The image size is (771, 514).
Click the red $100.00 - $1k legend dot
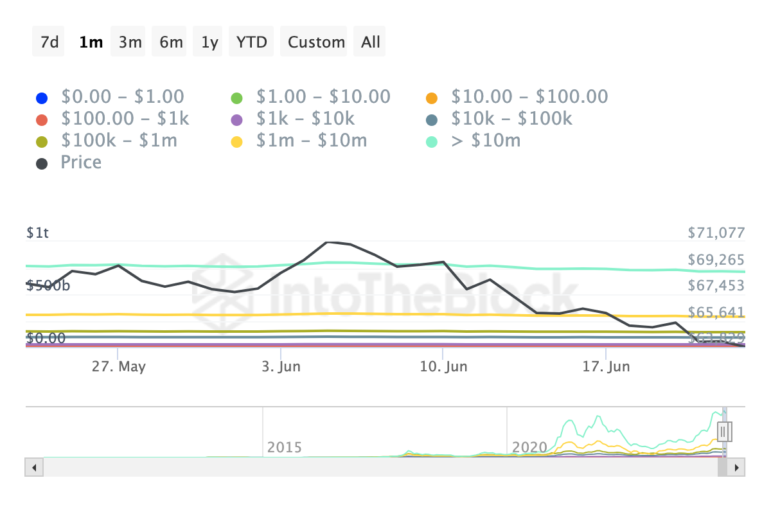tap(42, 120)
